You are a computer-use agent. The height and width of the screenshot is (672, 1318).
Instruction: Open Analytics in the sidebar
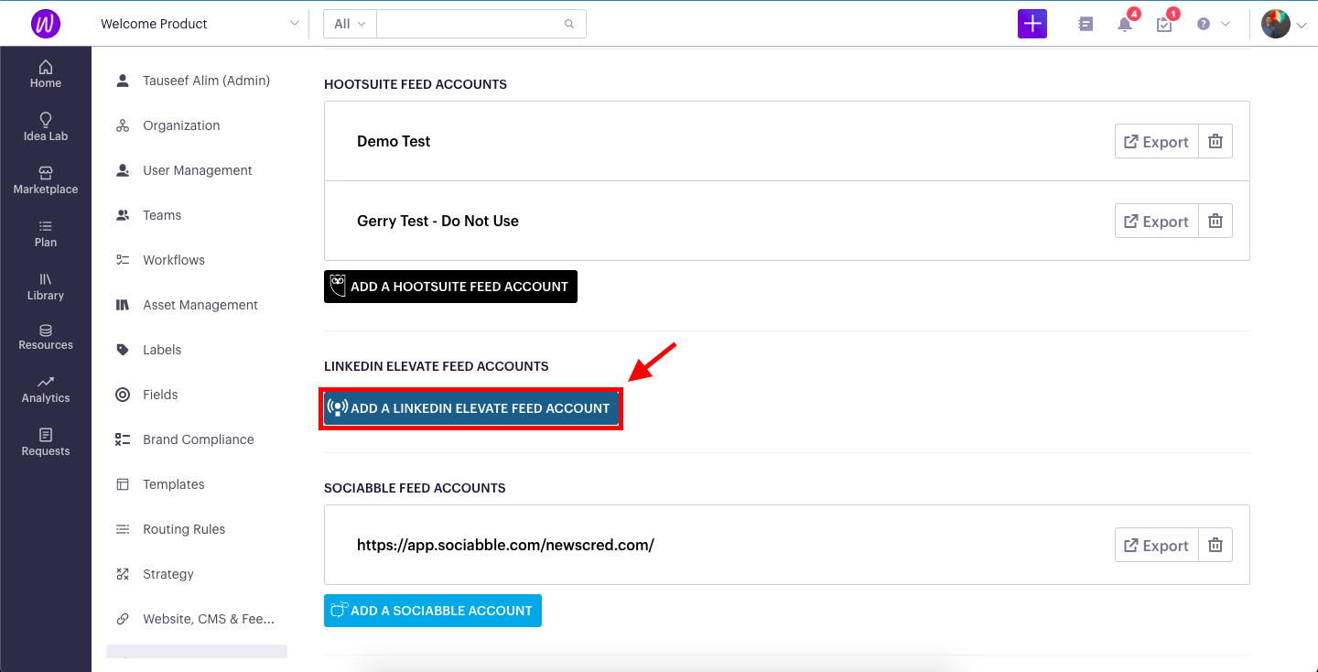pos(46,389)
